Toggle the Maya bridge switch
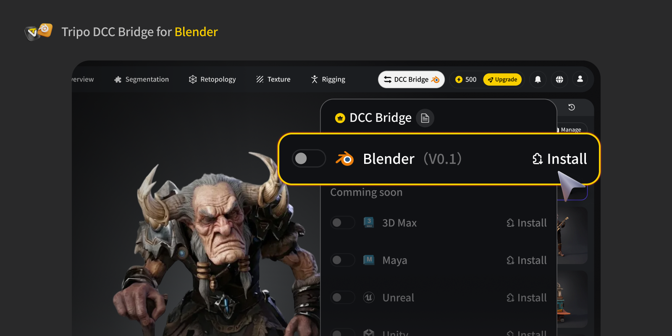 [343, 260]
